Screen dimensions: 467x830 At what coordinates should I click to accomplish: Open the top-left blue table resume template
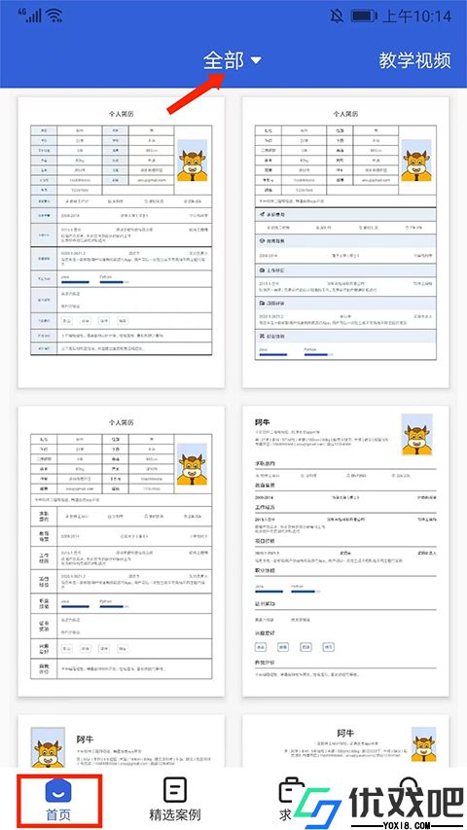pos(122,242)
